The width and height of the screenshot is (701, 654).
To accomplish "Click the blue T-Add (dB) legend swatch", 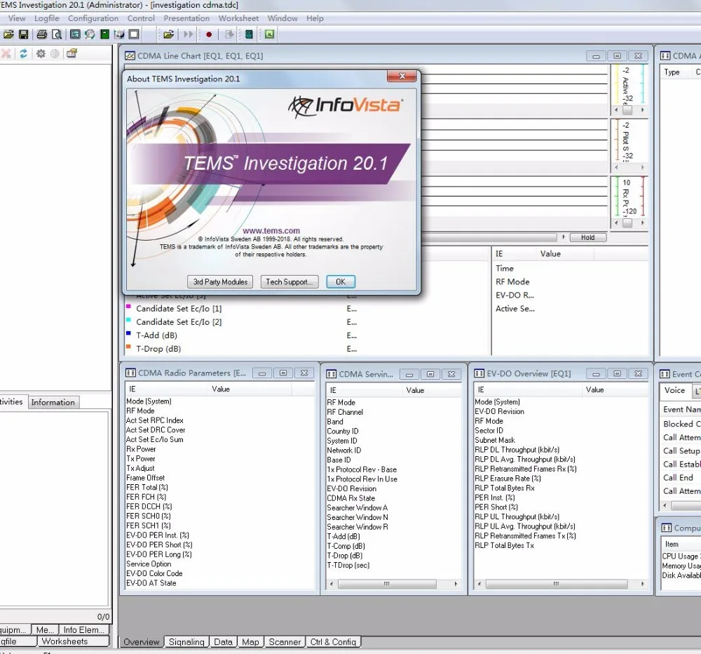I will 129,333.
